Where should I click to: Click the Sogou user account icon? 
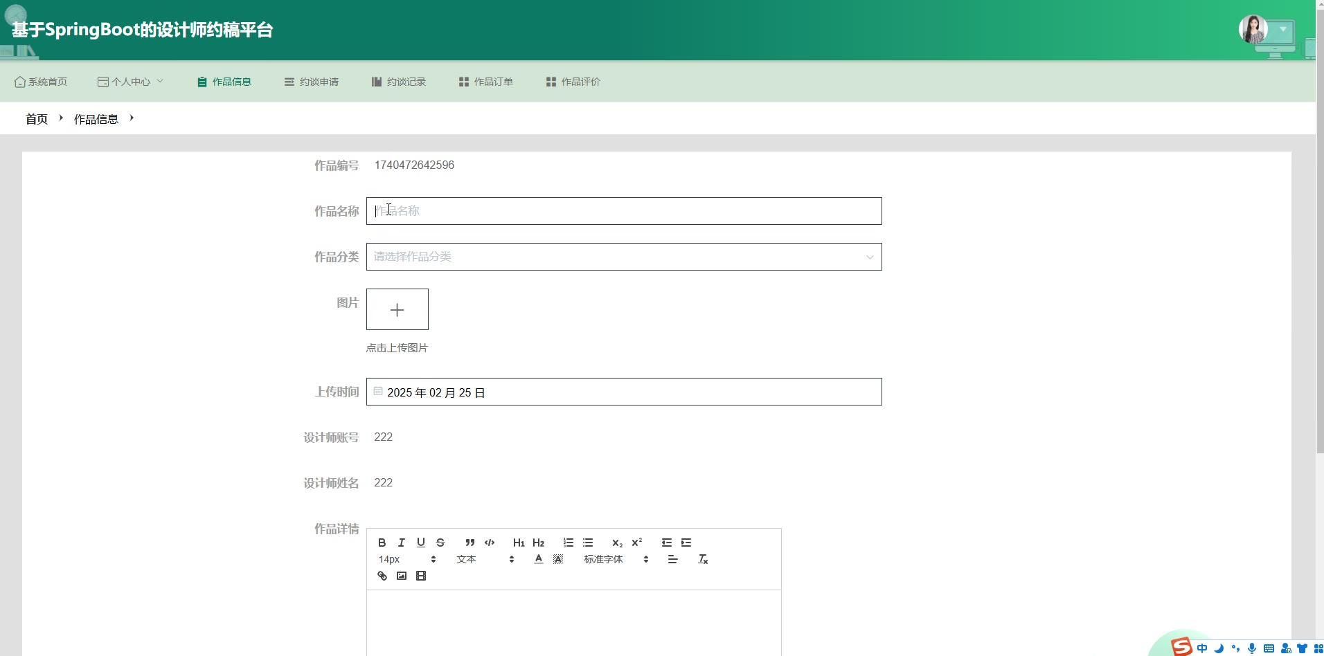(1286, 648)
